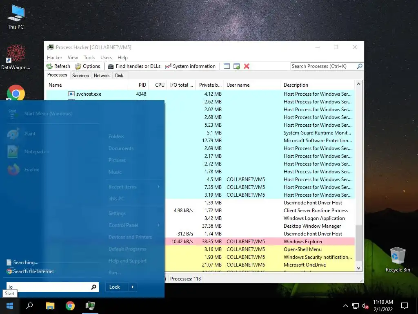
Task: Sort by the CPU column header
Action: (158, 85)
